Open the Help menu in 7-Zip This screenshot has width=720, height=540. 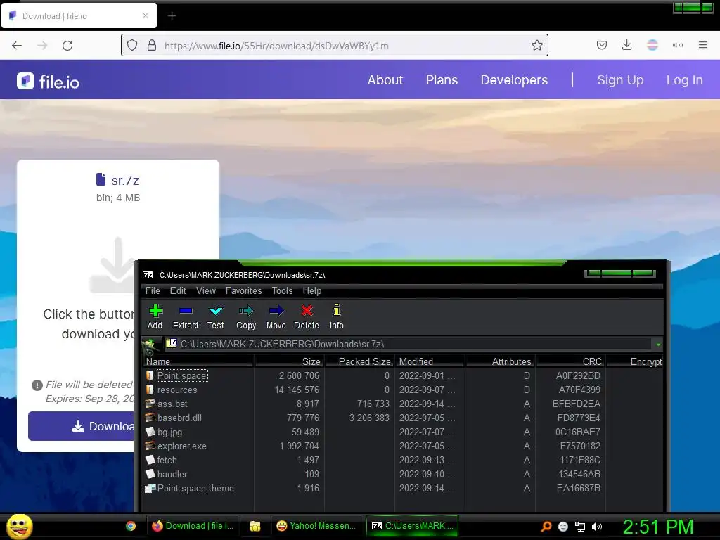311,290
